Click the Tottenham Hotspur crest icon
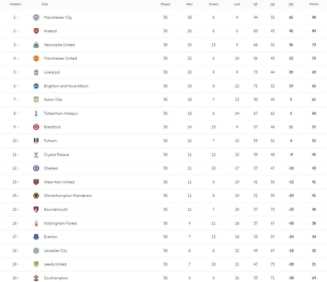This screenshot has width=327, height=282. (x=36, y=113)
